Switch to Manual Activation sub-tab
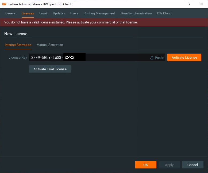The image size is (208, 173). (x=50, y=45)
